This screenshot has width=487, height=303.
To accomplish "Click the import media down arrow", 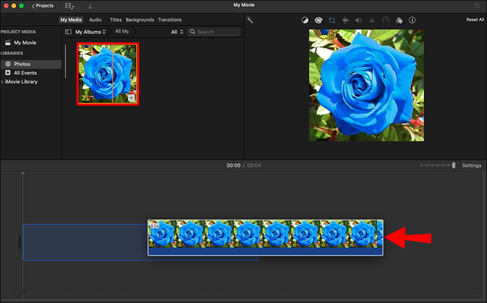I will (x=90, y=6).
